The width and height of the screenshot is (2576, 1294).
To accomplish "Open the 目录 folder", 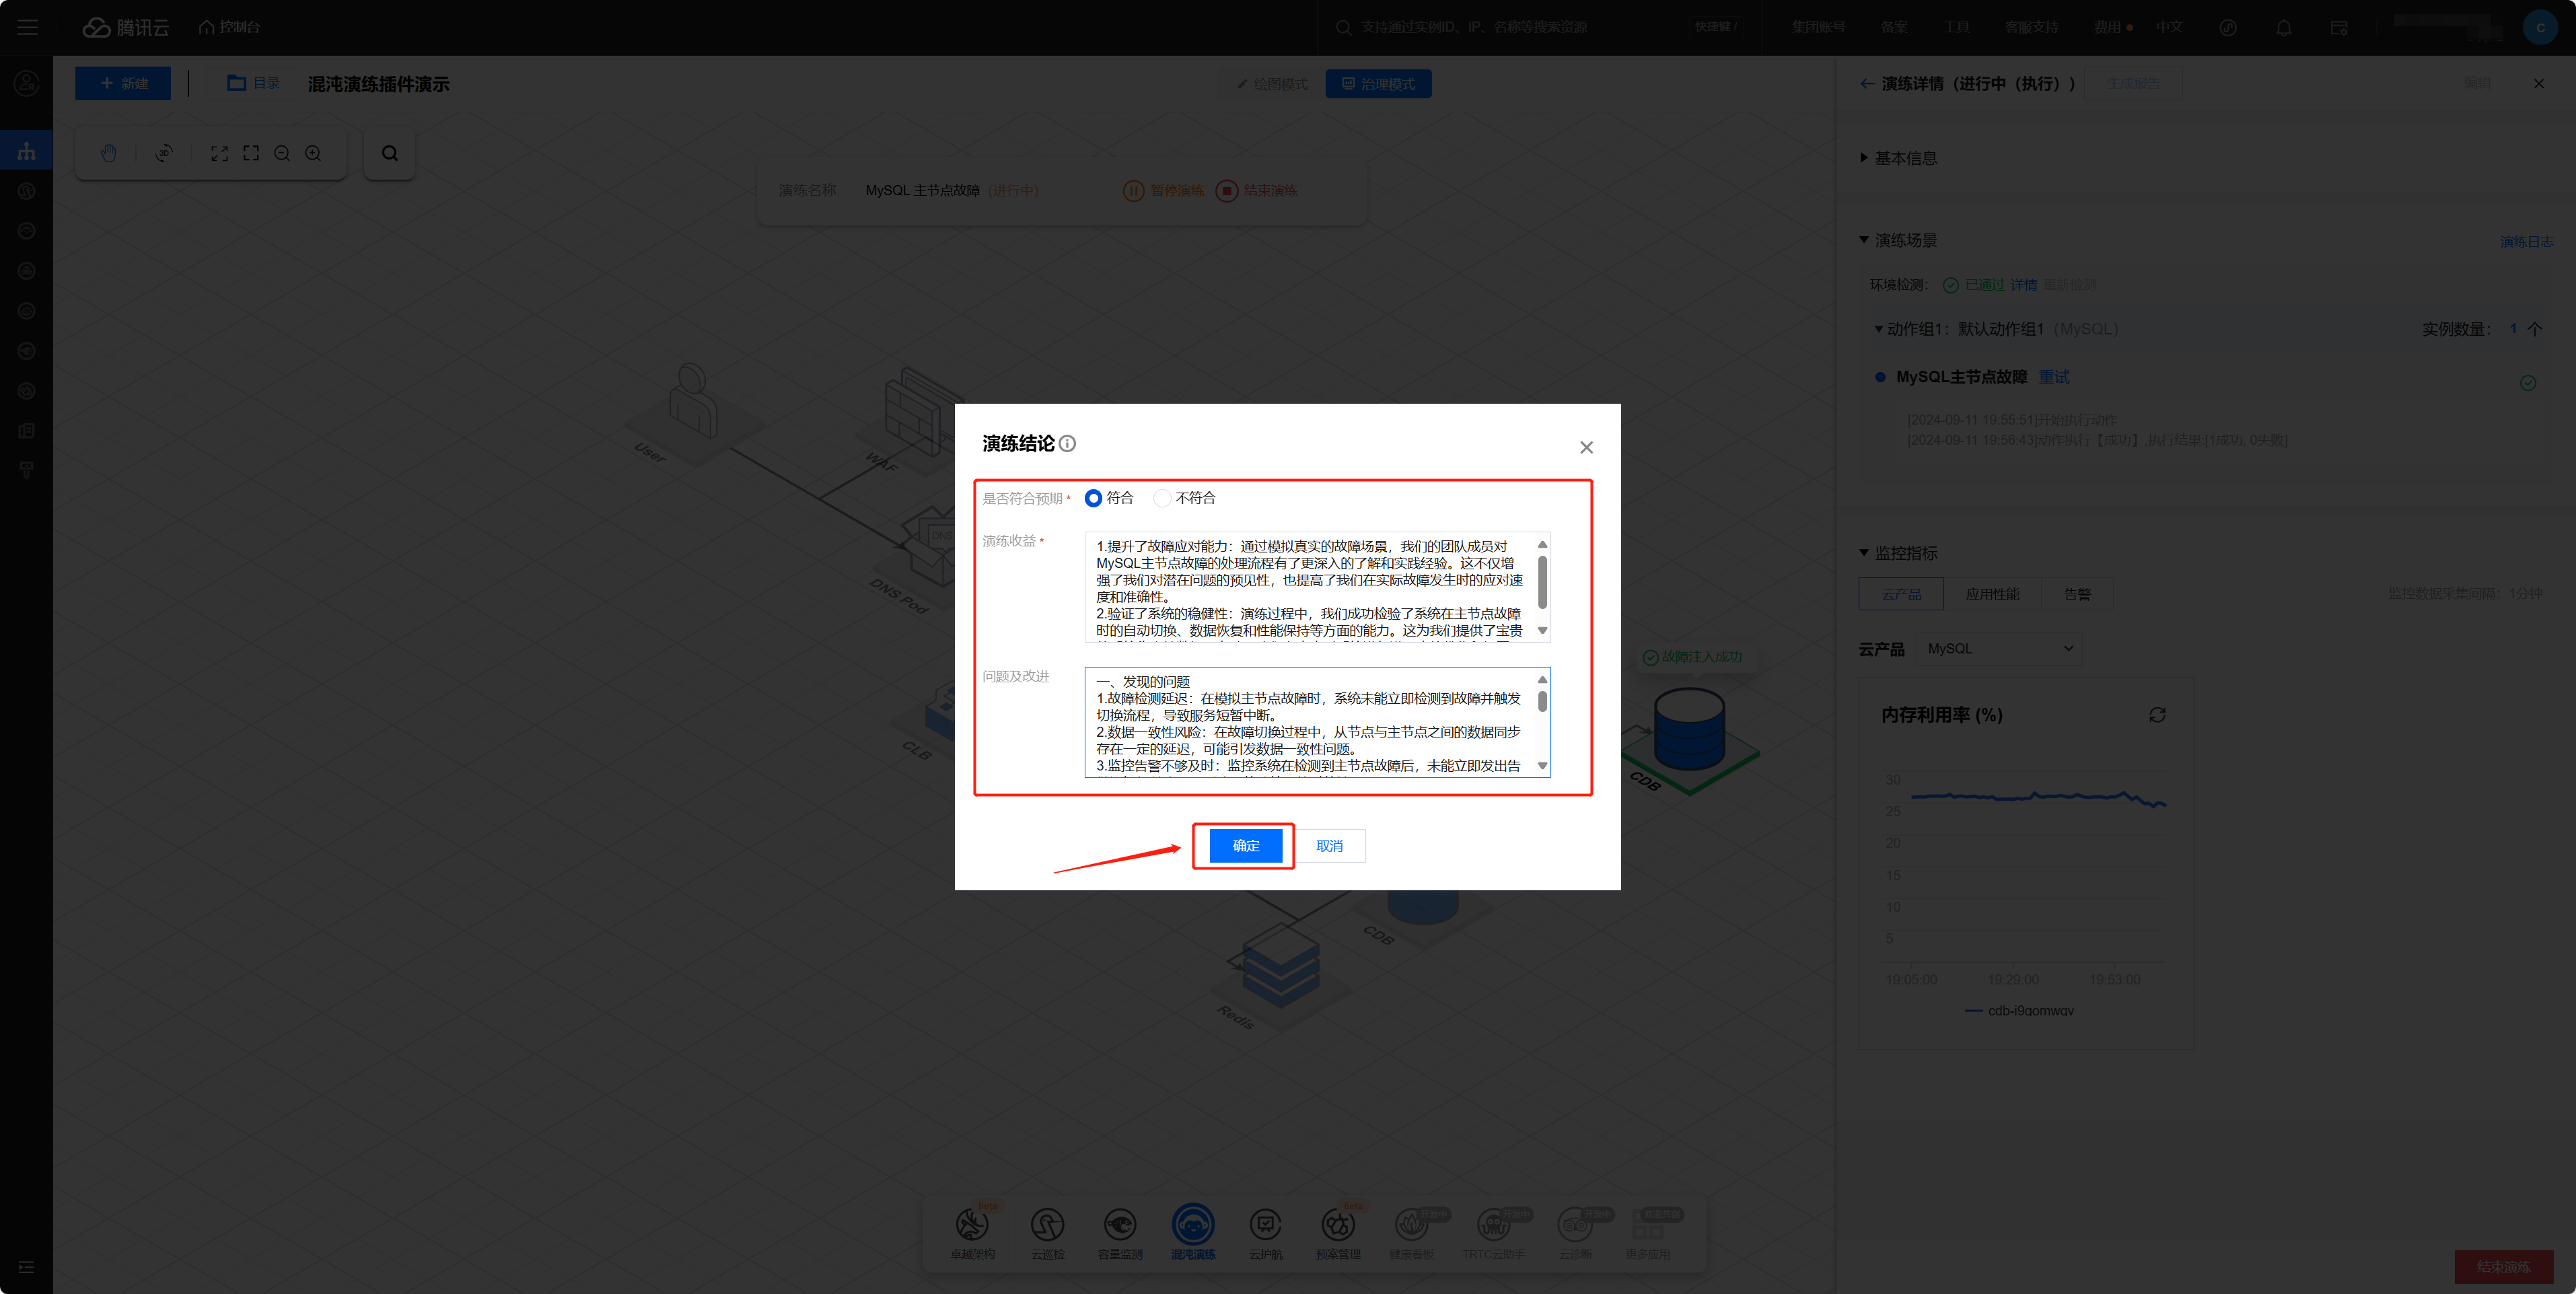I will coord(254,83).
